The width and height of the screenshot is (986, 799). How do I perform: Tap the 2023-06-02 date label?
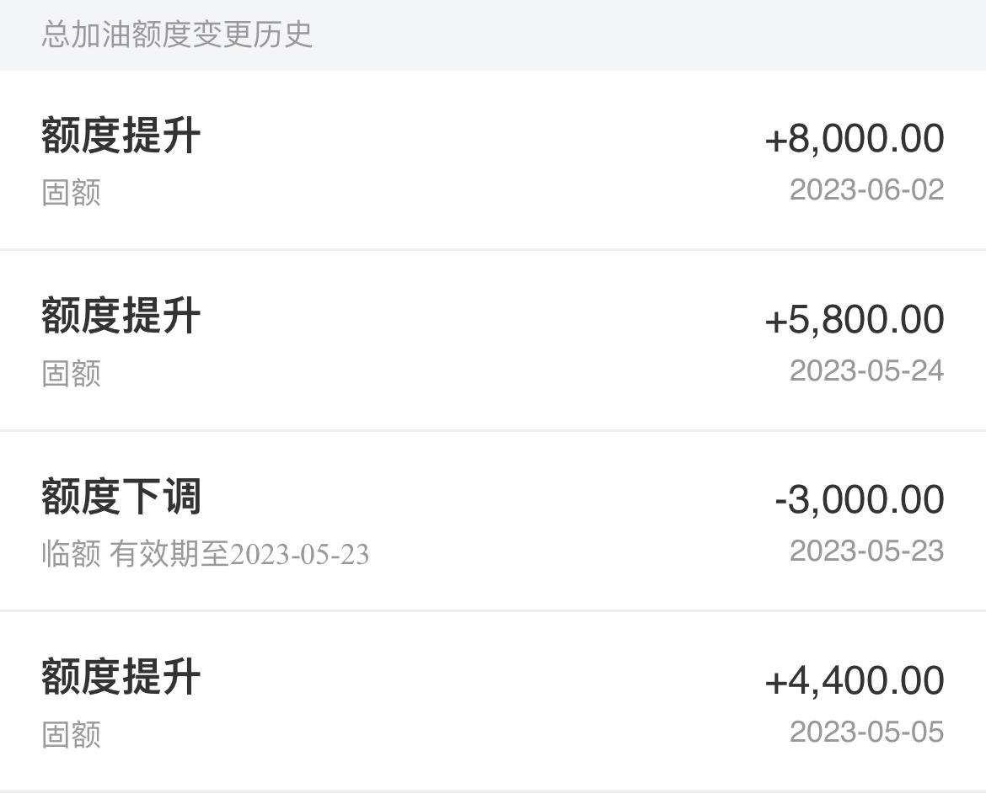(866, 189)
